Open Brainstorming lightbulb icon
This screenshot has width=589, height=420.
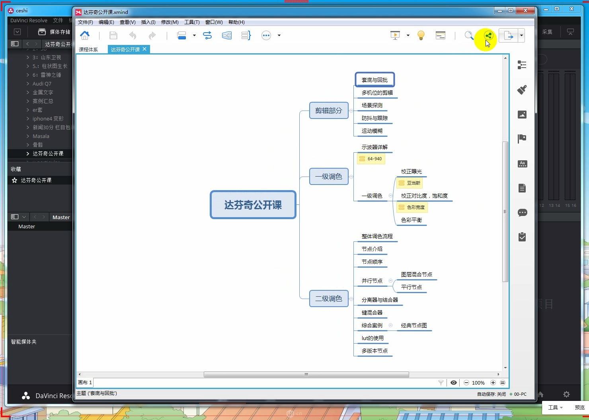point(421,35)
